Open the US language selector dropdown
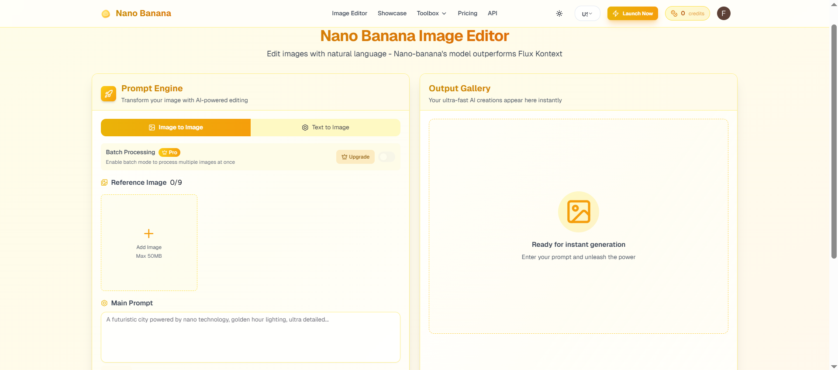The width and height of the screenshot is (838, 370). (x=587, y=14)
